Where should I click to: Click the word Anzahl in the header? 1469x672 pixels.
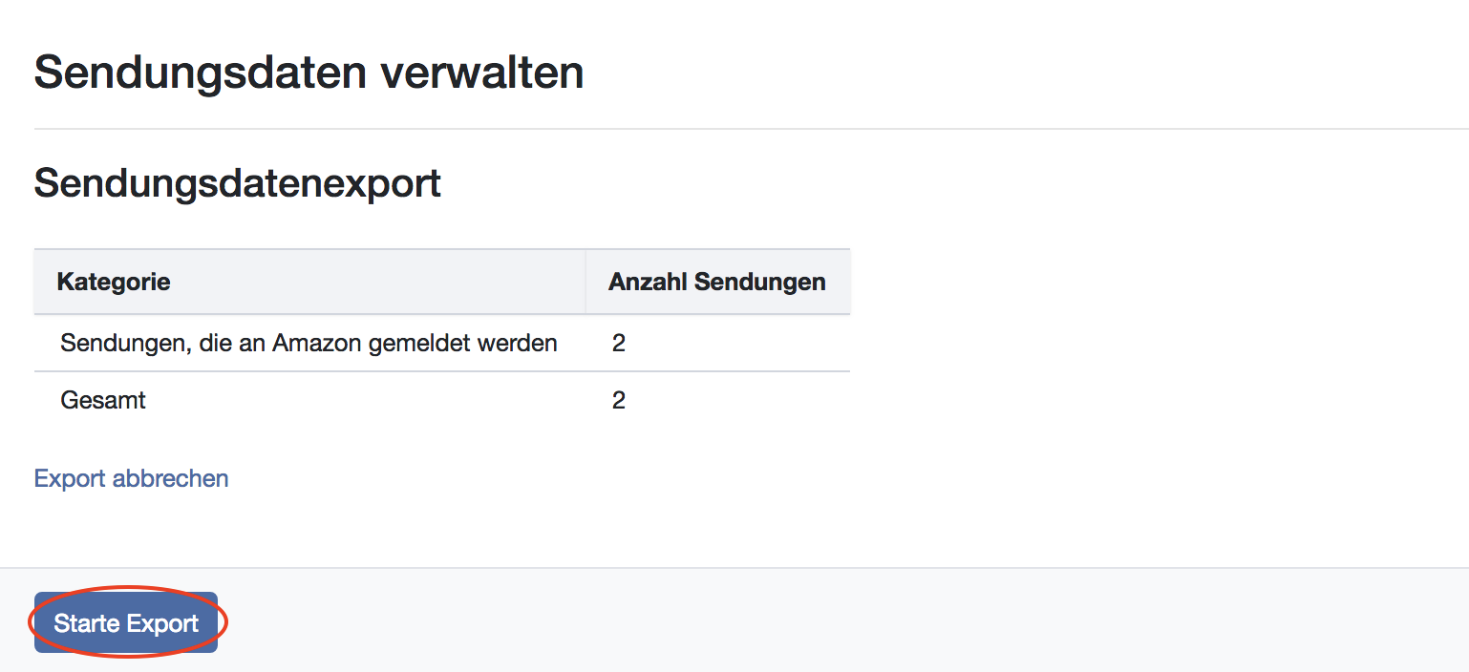648,282
